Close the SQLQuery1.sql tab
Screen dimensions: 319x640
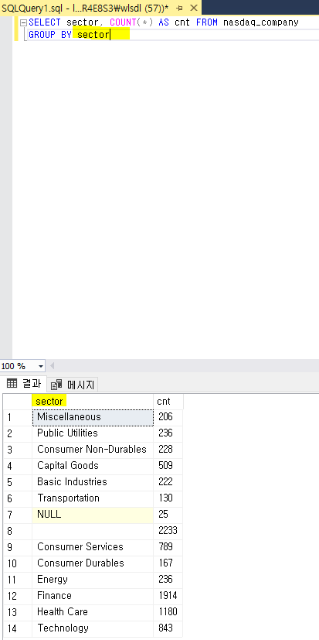(x=194, y=8)
